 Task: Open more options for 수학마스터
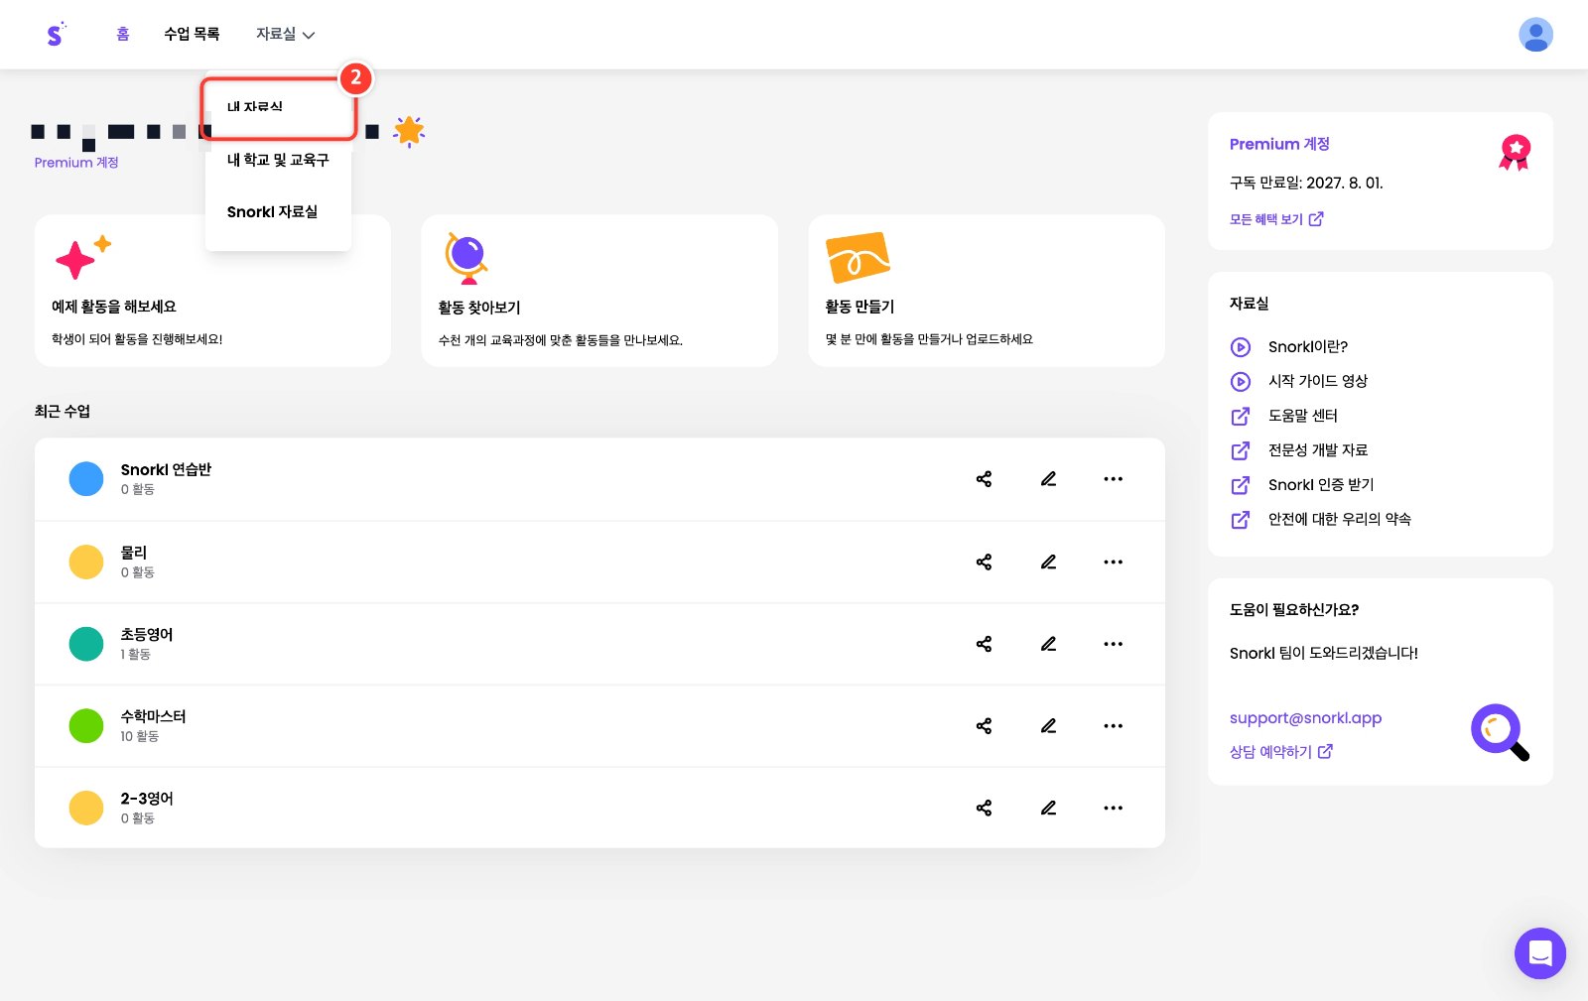point(1114,726)
